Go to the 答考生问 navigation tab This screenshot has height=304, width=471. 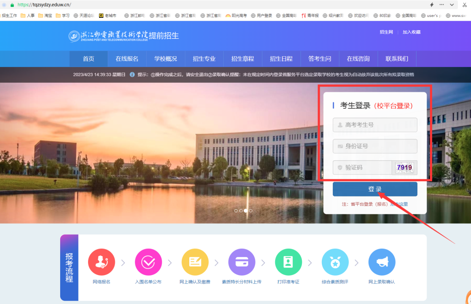[320, 59]
